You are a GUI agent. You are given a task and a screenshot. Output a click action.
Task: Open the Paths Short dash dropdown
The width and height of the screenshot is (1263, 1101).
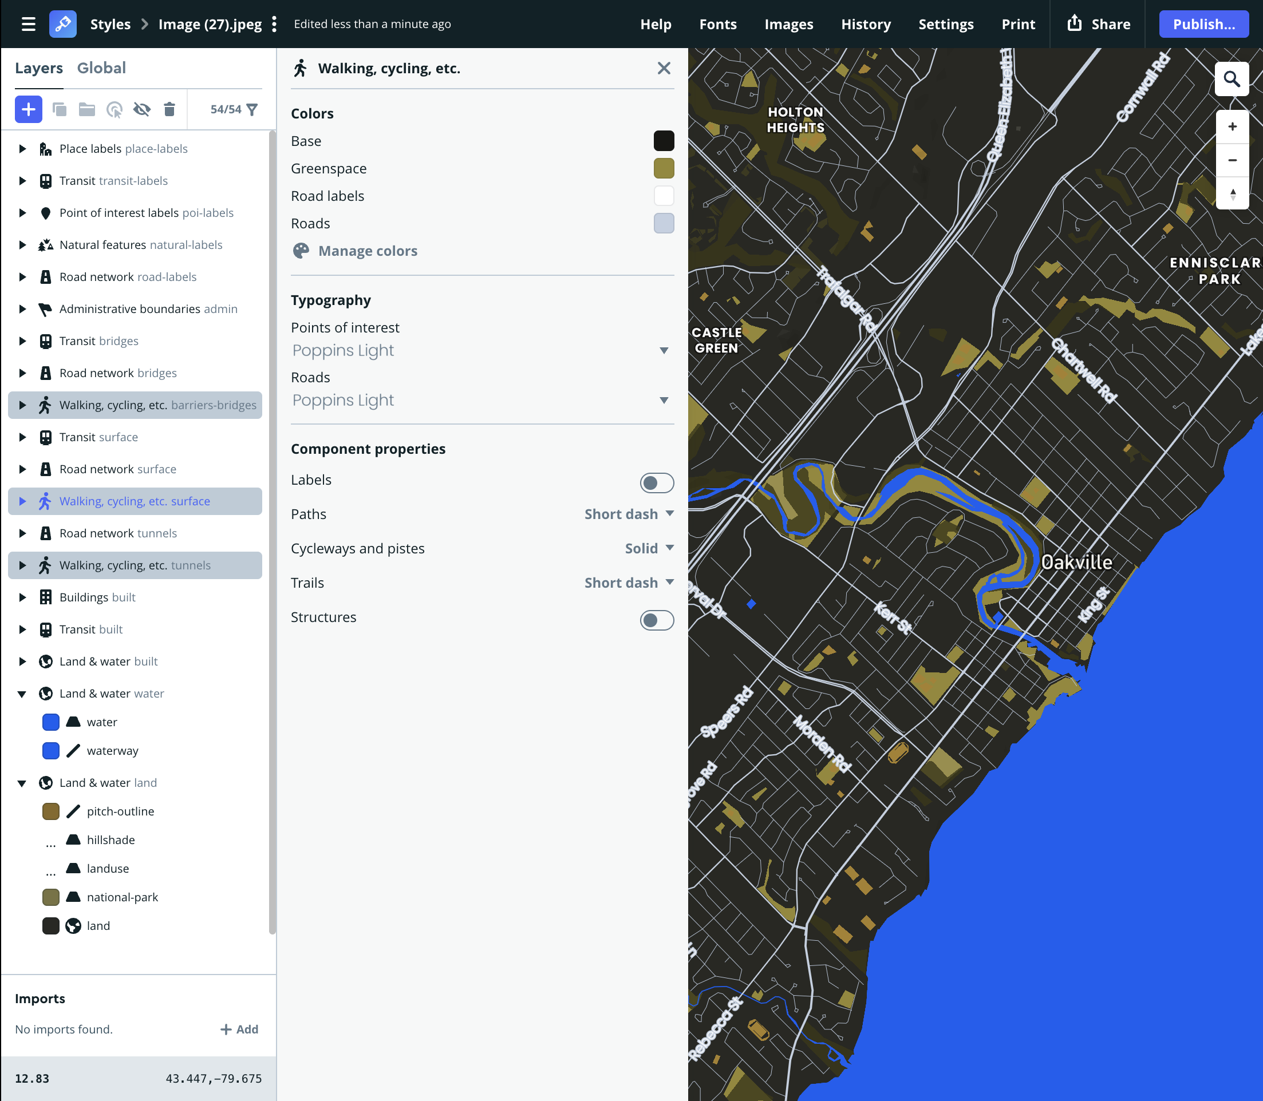coord(628,514)
